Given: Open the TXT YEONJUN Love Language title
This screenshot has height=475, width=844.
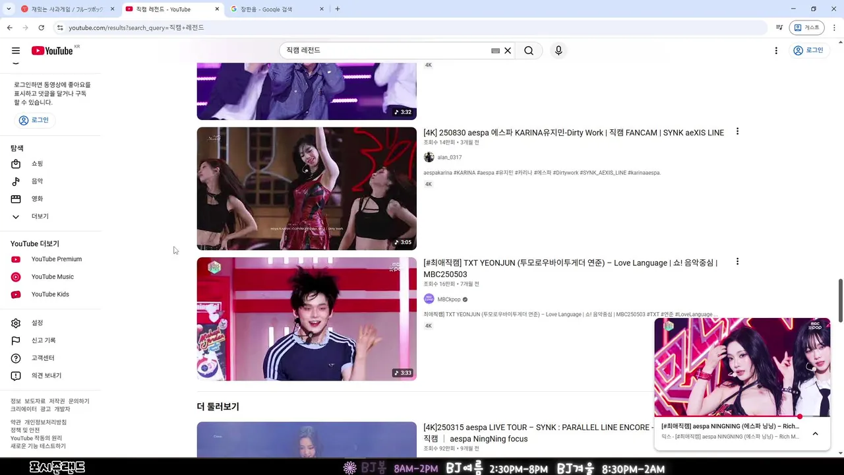Looking at the screenshot, I should pos(570,269).
